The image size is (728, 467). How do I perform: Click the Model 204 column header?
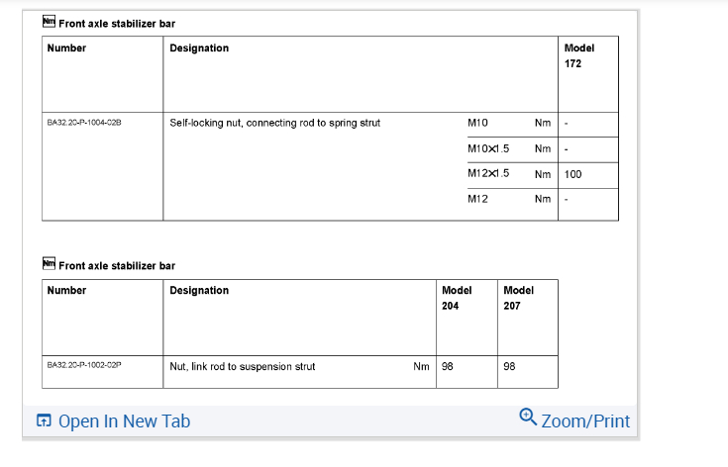(457, 298)
